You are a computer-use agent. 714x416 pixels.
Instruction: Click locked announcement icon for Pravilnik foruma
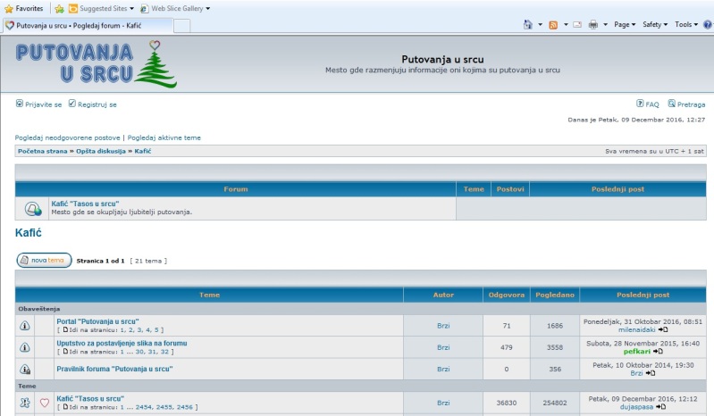25,370
